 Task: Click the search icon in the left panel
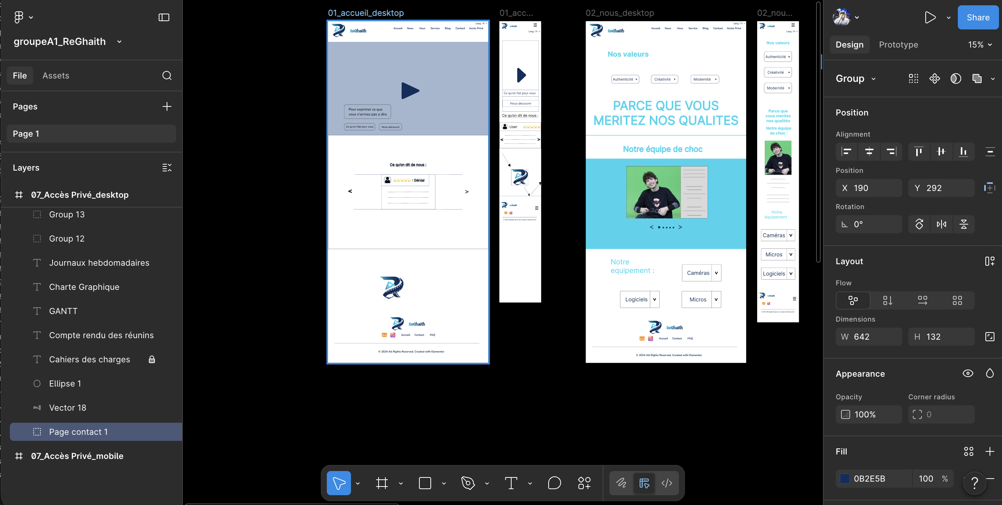pos(167,75)
